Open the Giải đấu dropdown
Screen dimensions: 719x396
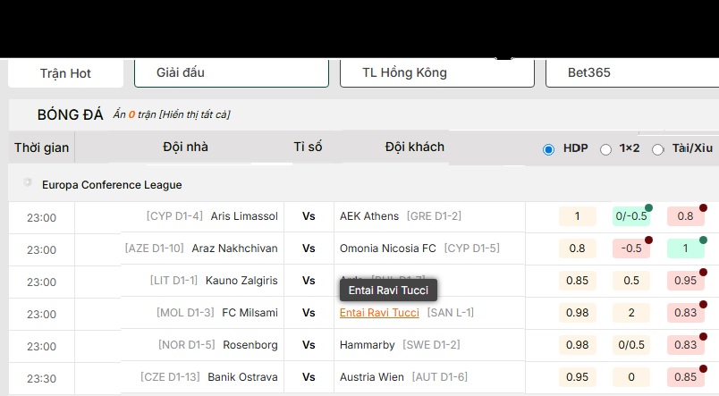click(231, 72)
